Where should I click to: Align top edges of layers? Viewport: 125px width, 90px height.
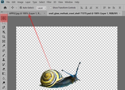[104, 8]
